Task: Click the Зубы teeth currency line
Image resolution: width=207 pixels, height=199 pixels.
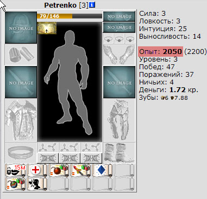Action: (164, 98)
